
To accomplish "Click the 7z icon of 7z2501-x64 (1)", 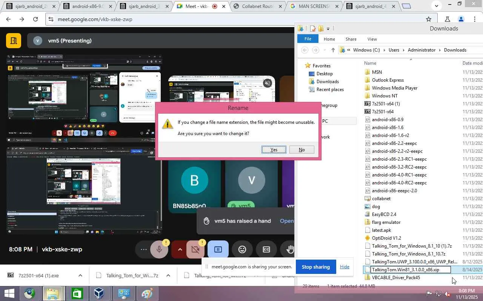I will [x=368, y=104].
